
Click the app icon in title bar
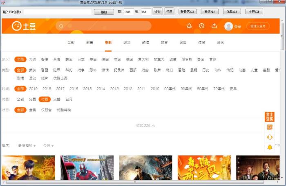click(3, 2)
